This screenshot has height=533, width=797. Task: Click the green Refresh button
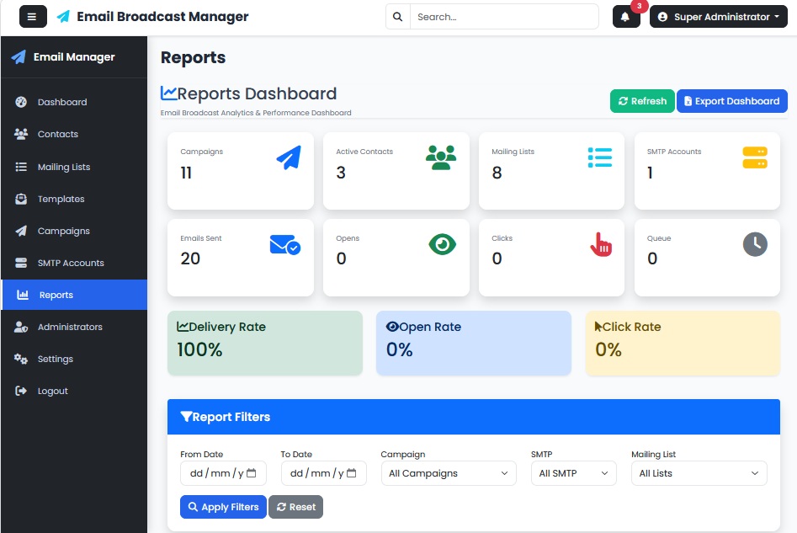pos(642,101)
